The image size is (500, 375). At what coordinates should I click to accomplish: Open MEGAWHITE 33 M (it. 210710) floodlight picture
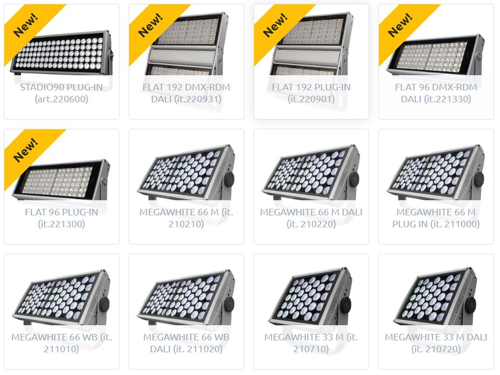(x=311, y=296)
